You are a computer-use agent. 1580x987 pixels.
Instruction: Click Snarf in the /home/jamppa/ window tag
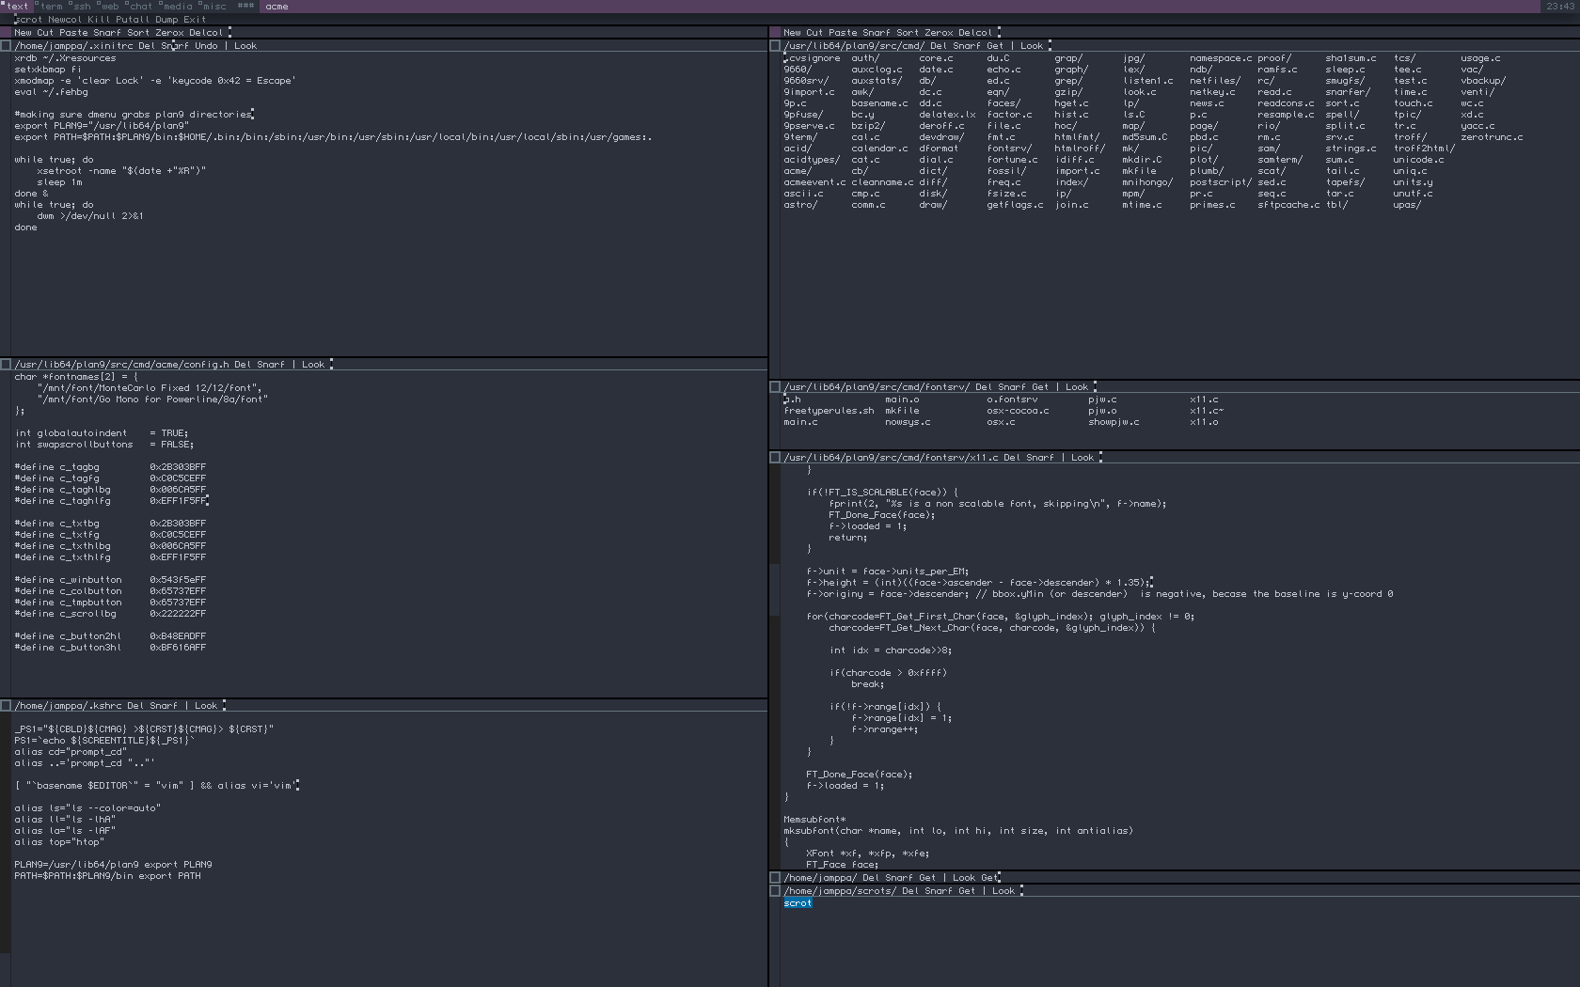[899, 877]
